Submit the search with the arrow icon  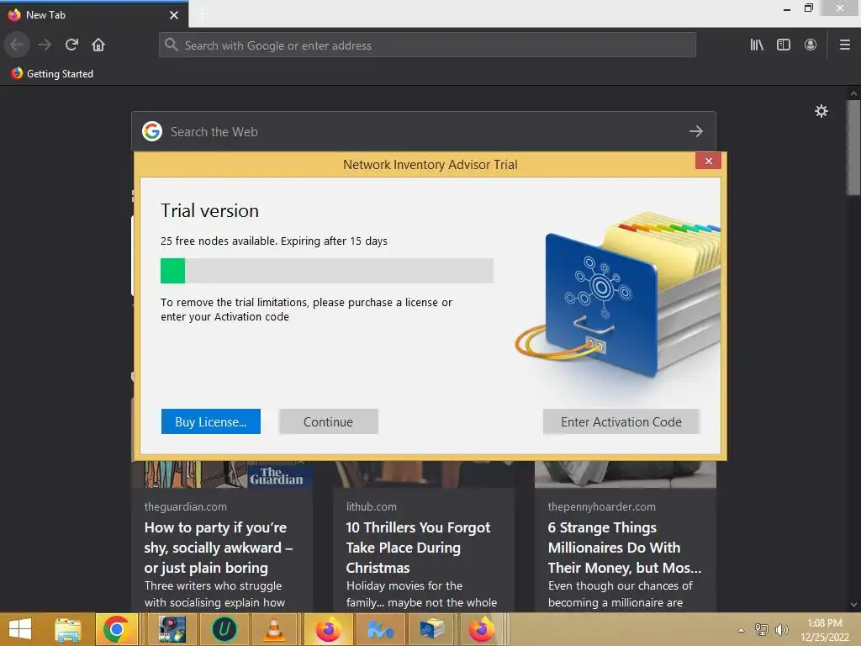click(695, 131)
